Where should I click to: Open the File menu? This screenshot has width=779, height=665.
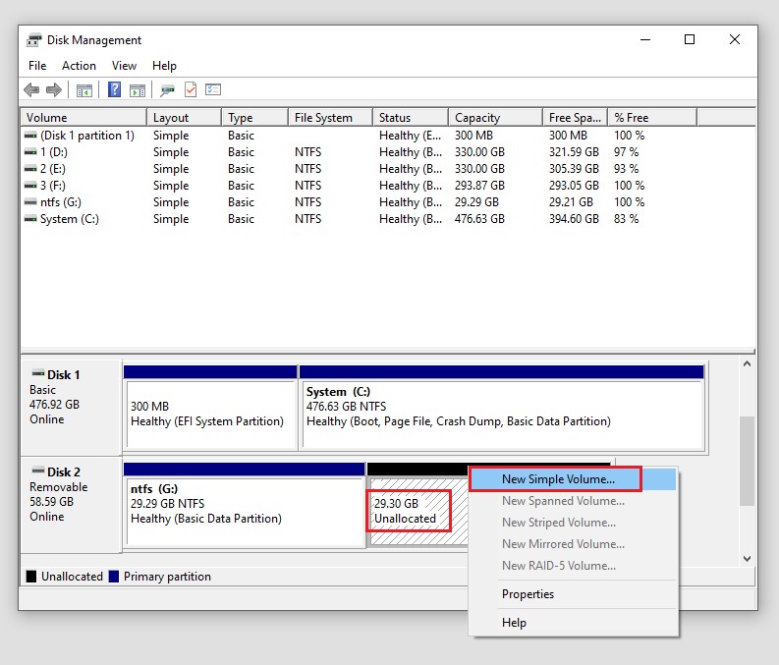[37, 66]
